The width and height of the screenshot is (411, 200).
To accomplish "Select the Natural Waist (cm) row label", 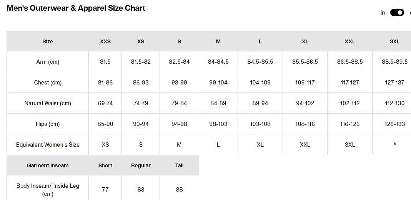I will (48, 103).
